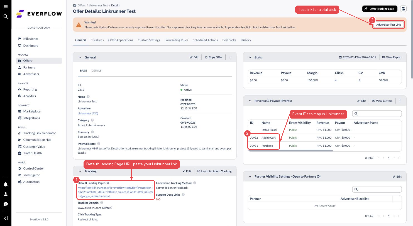Click View Report in Stats panel
413x226 pixels.
coord(392,57)
